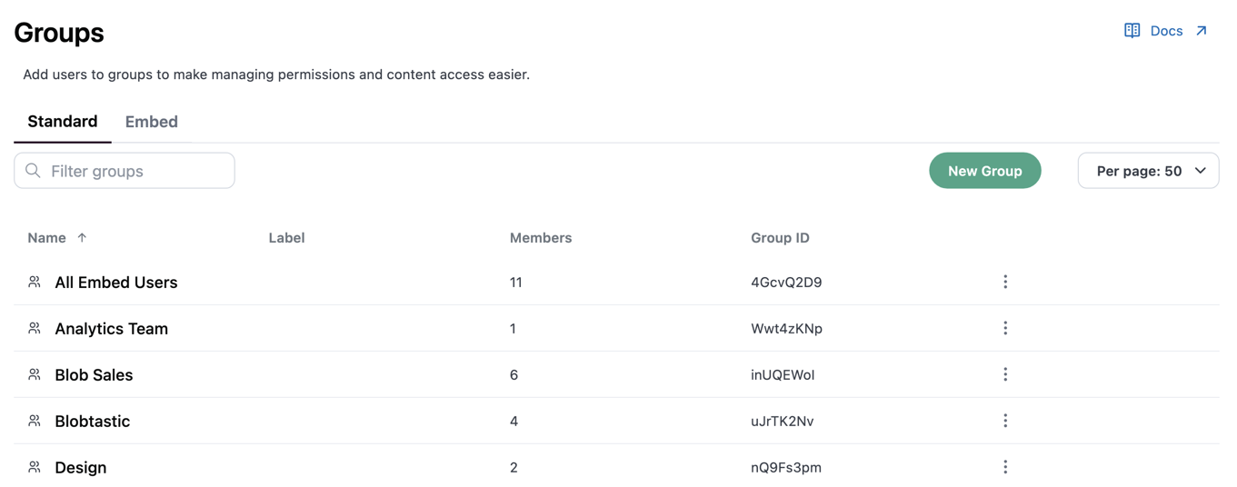Focus the Filter groups search field

pyautogui.click(x=125, y=171)
